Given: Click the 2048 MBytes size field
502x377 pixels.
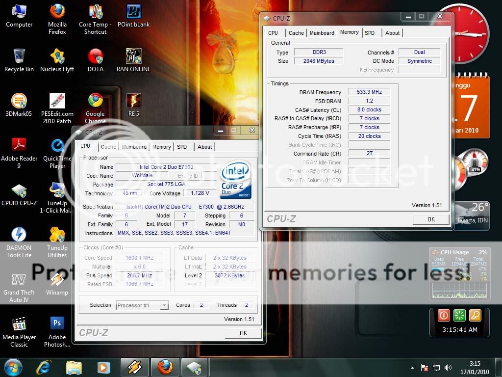Looking at the screenshot, I should (319, 61).
